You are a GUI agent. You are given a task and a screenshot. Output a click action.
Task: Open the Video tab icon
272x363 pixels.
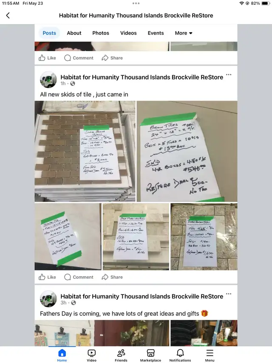click(x=92, y=353)
